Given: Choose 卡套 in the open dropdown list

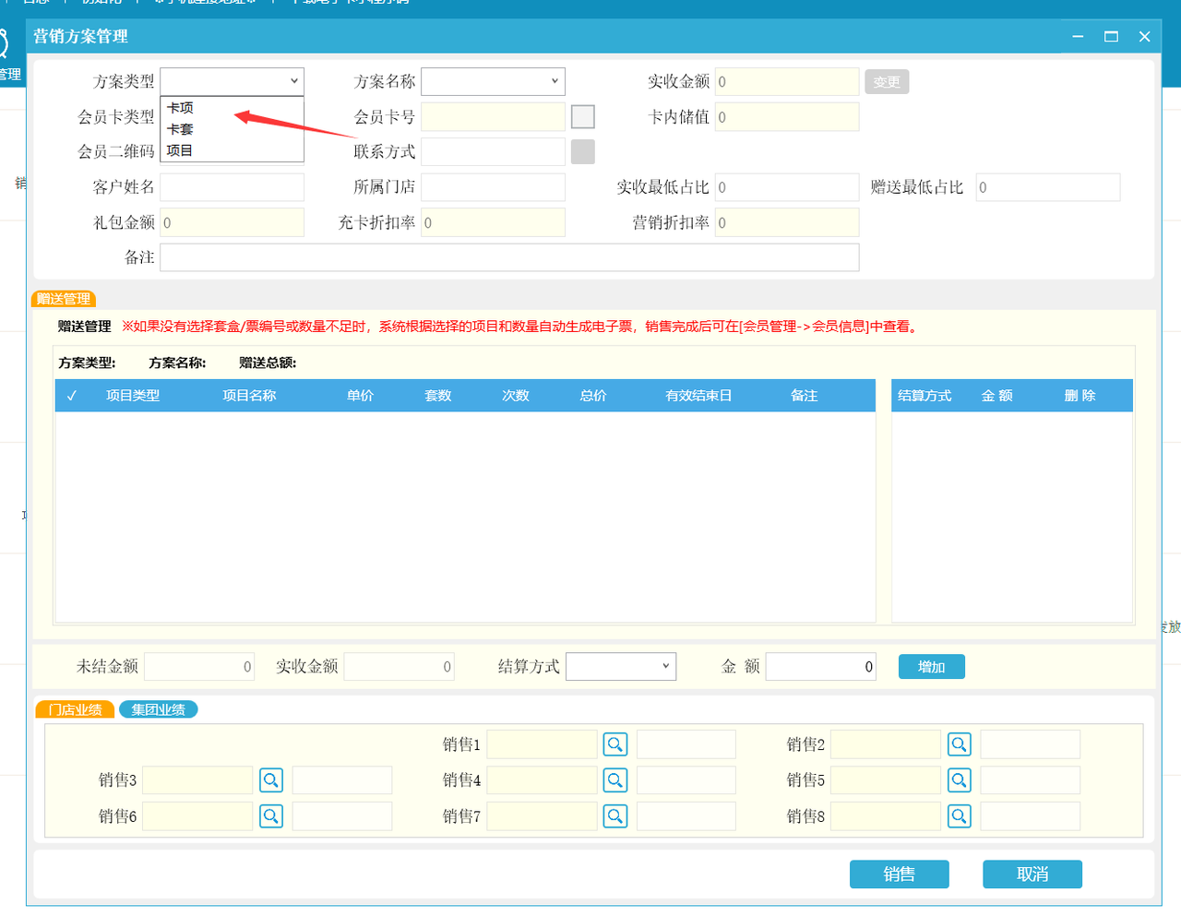Looking at the screenshot, I should click(181, 129).
